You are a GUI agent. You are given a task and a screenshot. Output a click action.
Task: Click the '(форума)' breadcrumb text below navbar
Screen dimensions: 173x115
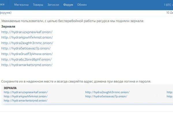6,13
